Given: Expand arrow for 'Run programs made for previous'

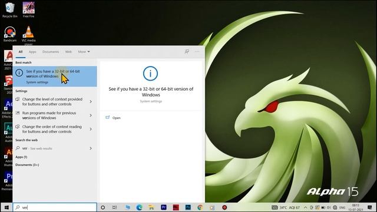Looking at the screenshot, I should point(91,115).
